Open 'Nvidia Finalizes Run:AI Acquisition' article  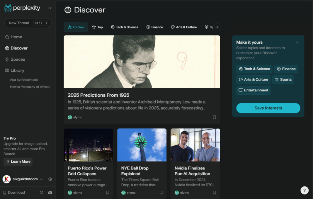(x=193, y=171)
